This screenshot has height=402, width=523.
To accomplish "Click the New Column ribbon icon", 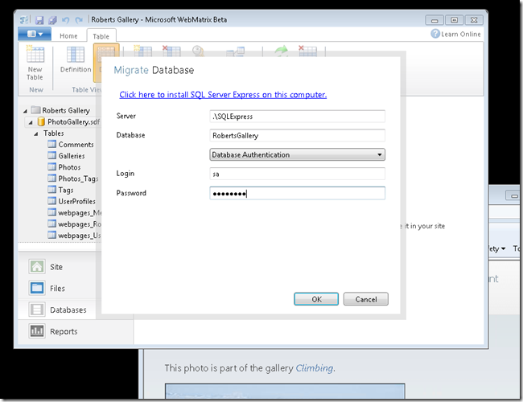I will coord(143,51).
